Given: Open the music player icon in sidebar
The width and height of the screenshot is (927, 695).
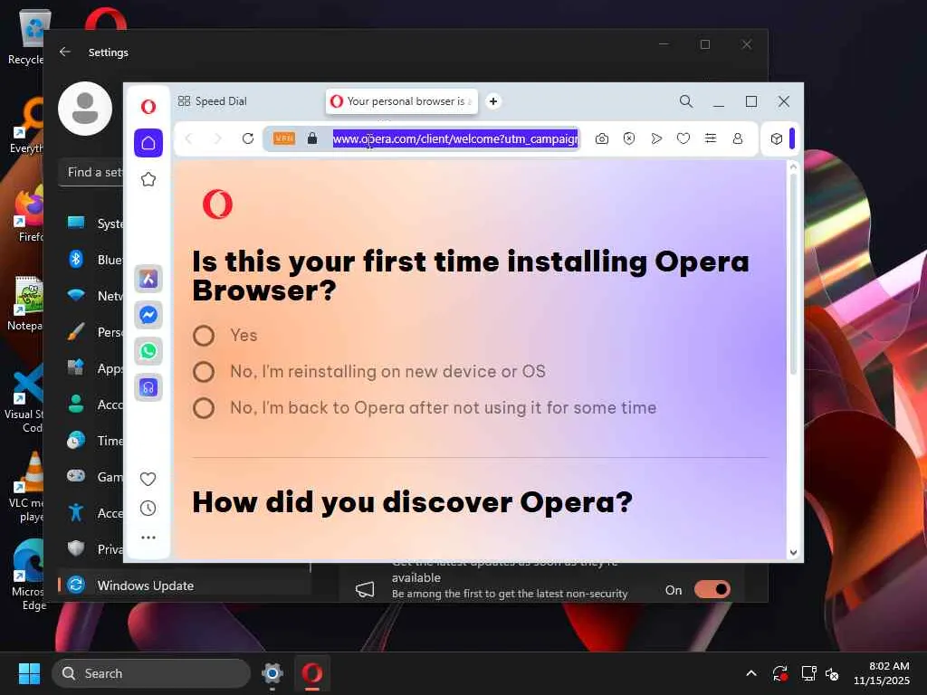Looking at the screenshot, I should tap(148, 387).
